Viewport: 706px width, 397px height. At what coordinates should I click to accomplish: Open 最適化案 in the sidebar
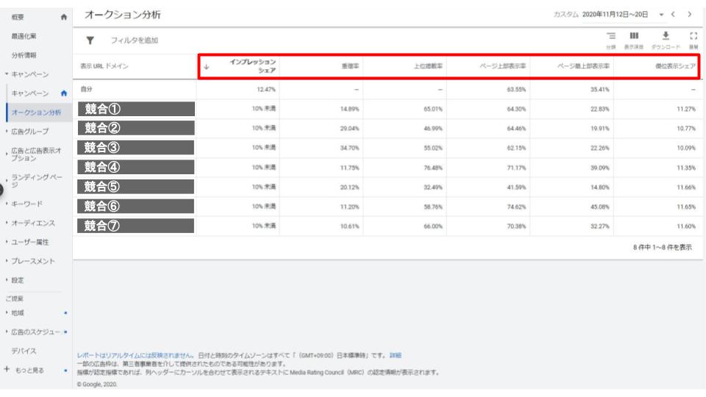(x=24, y=36)
